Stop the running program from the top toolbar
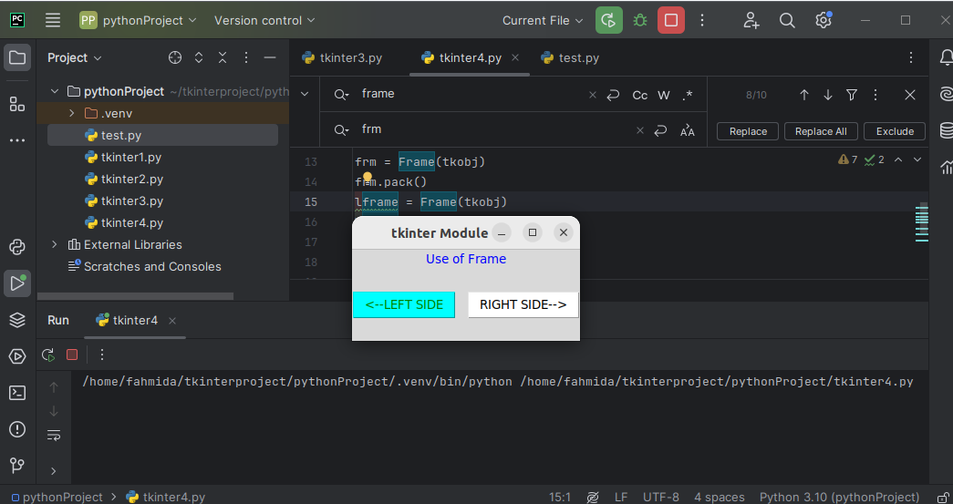953x504 pixels. [x=671, y=20]
